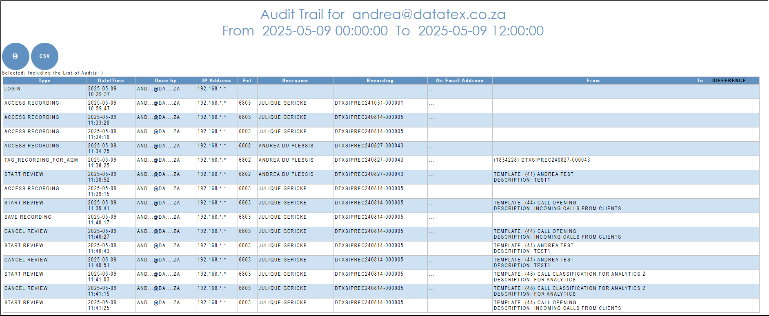Screen dimensions: 769x316
Task: Sort by the Type column header
Action: 44,81
